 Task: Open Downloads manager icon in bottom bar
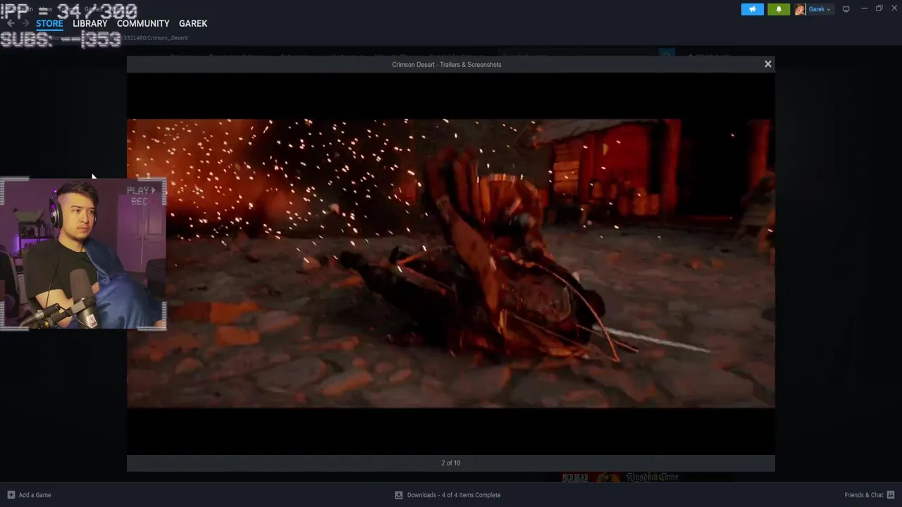point(399,495)
